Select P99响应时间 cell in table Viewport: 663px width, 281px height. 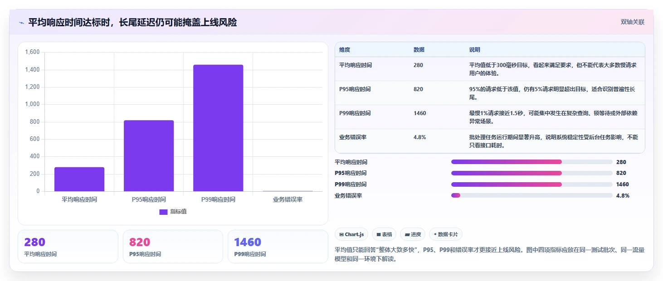[355, 113]
